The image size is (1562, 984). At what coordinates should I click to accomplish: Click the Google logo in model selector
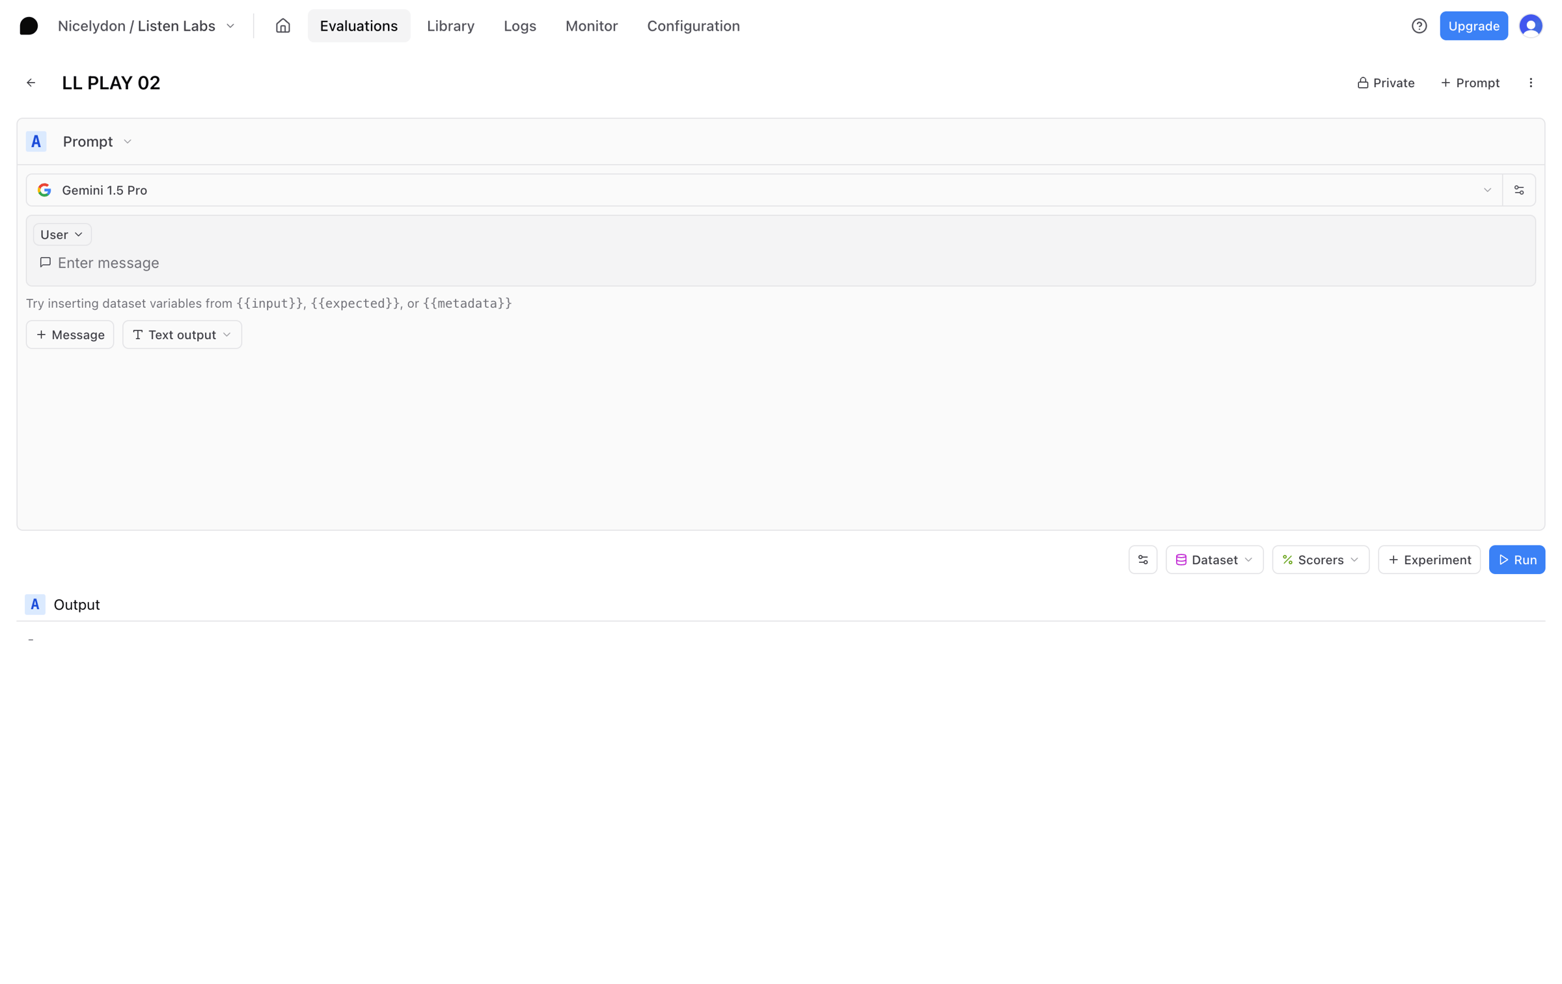(44, 190)
